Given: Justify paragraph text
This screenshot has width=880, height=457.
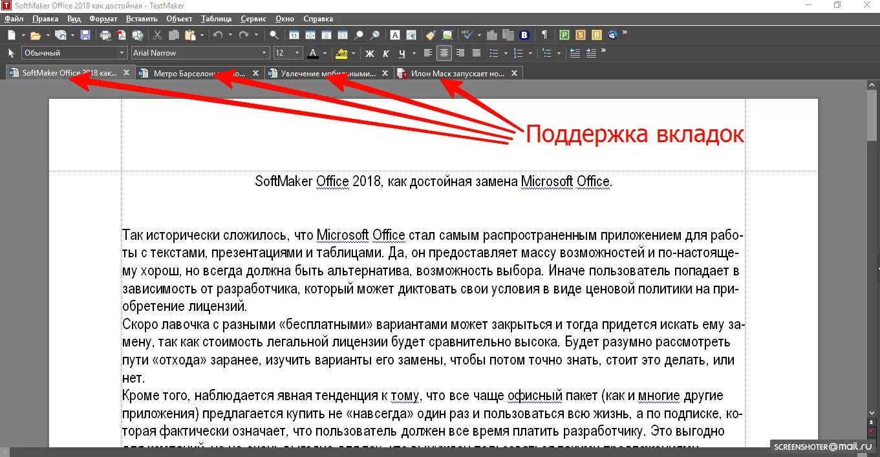Looking at the screenshot, I should point(477,53).
